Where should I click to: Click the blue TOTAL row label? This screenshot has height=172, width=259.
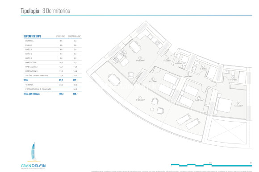pos(26,80)
